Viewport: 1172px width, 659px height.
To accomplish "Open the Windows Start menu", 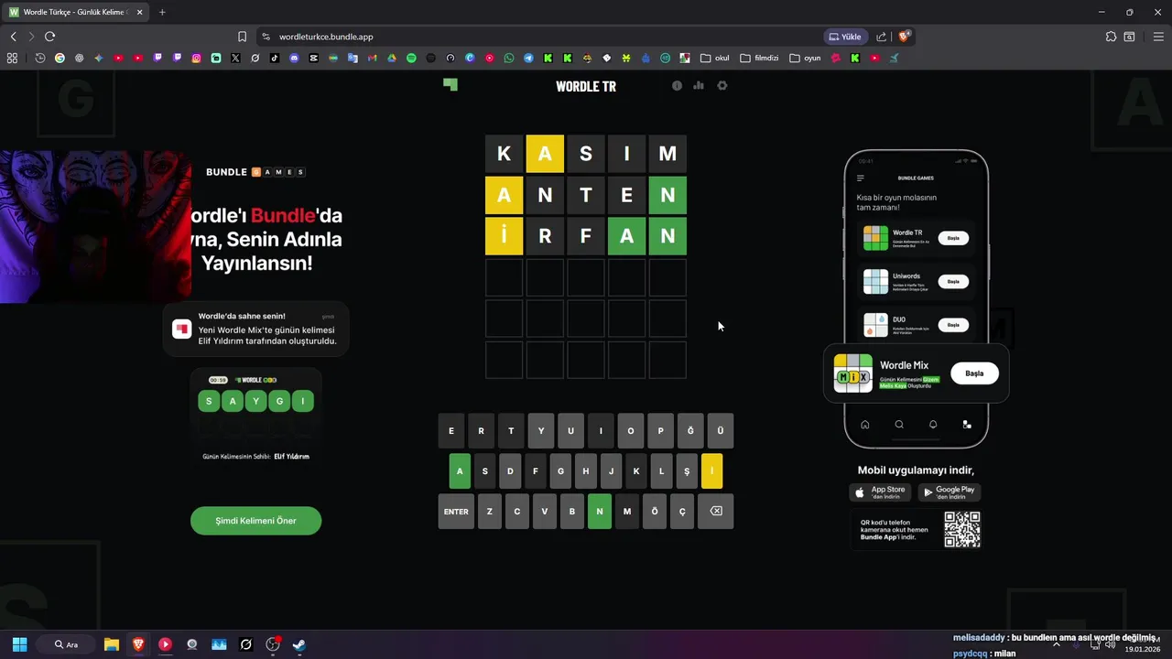I will tap(19, 644).
